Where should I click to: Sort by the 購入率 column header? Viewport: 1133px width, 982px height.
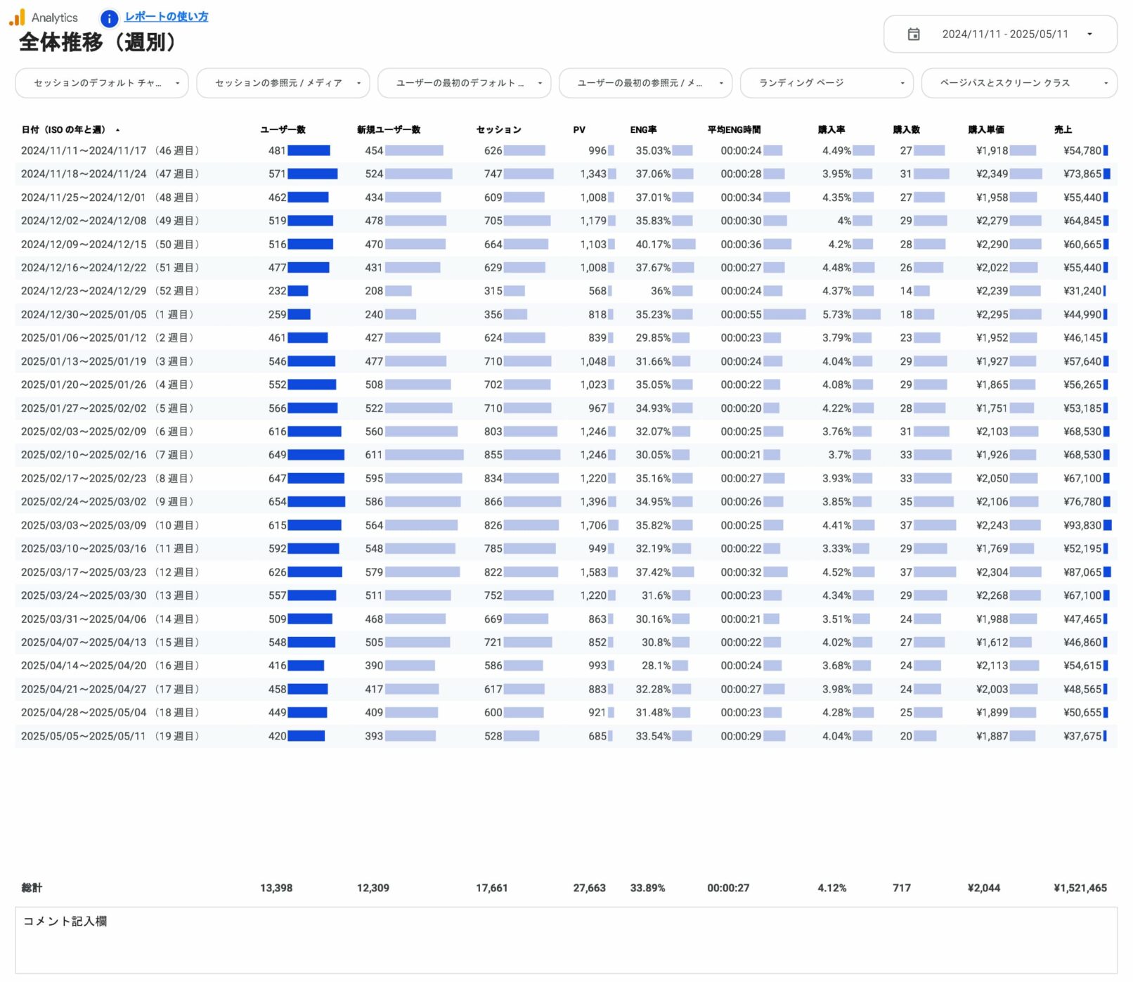coord(831,130)
